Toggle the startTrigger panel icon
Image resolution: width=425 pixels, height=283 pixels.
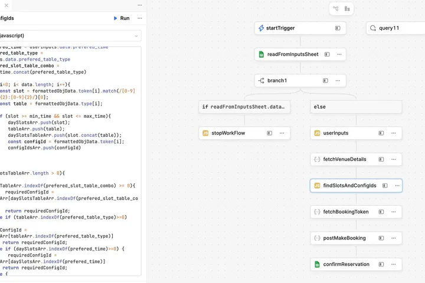tap(338, 28)
